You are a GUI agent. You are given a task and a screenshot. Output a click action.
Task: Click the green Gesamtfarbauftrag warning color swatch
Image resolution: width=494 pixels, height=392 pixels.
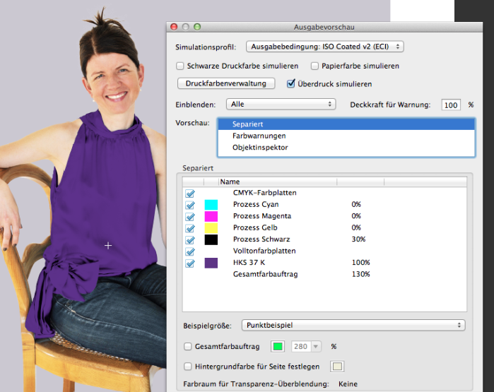pyautogui.click(x=278, y=347)
